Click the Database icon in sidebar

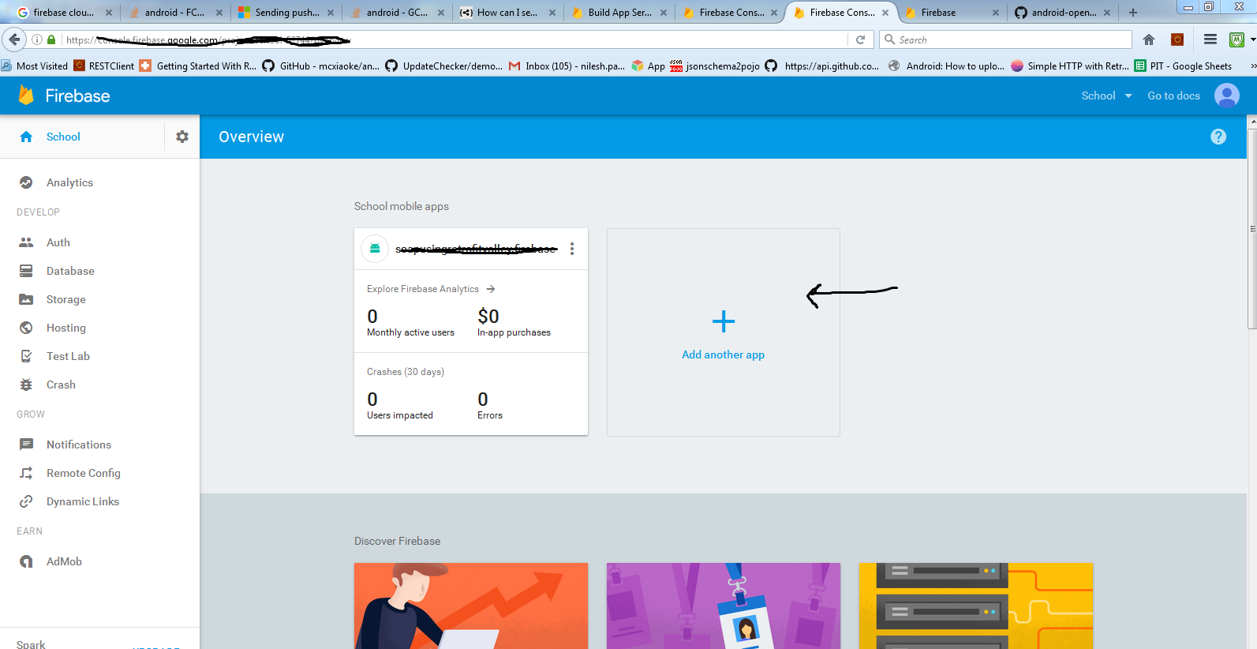click(x=26, y=271)
